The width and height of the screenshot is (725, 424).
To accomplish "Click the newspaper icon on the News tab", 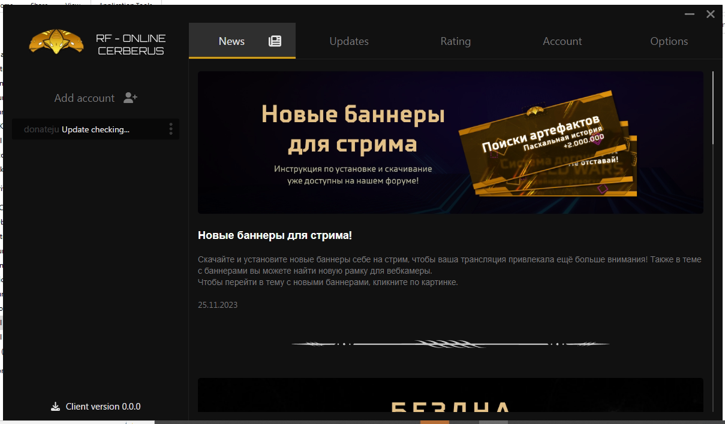I will (x=275, y=41).
